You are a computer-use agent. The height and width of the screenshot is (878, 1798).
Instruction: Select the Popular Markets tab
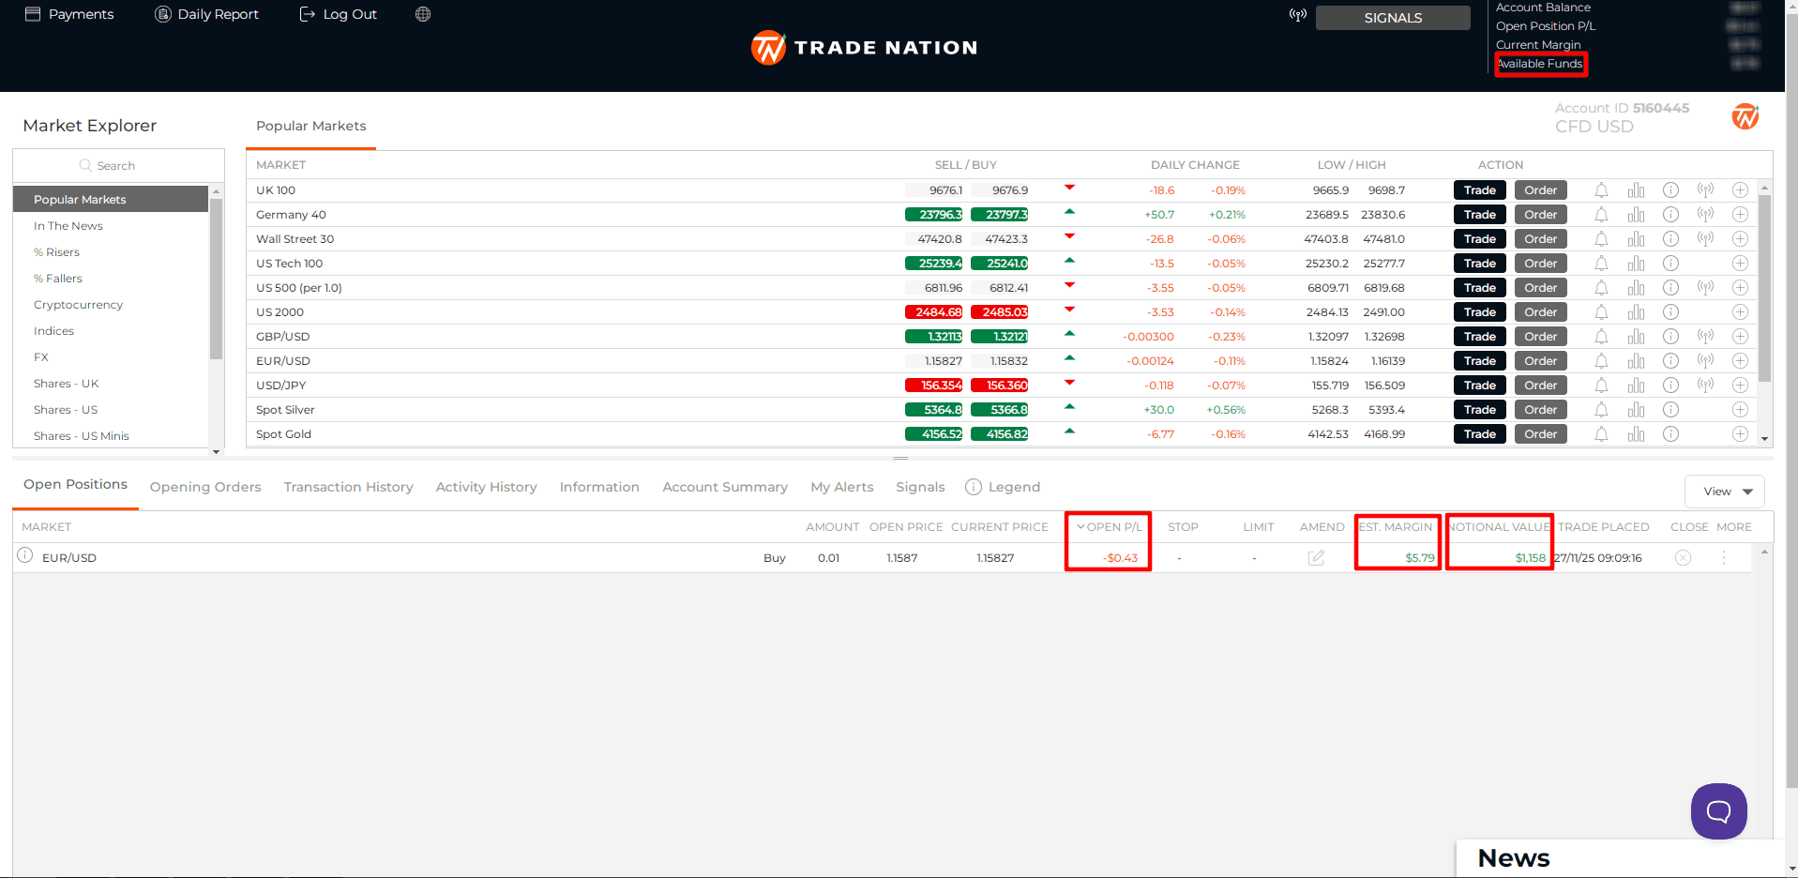tap(311, 126)
